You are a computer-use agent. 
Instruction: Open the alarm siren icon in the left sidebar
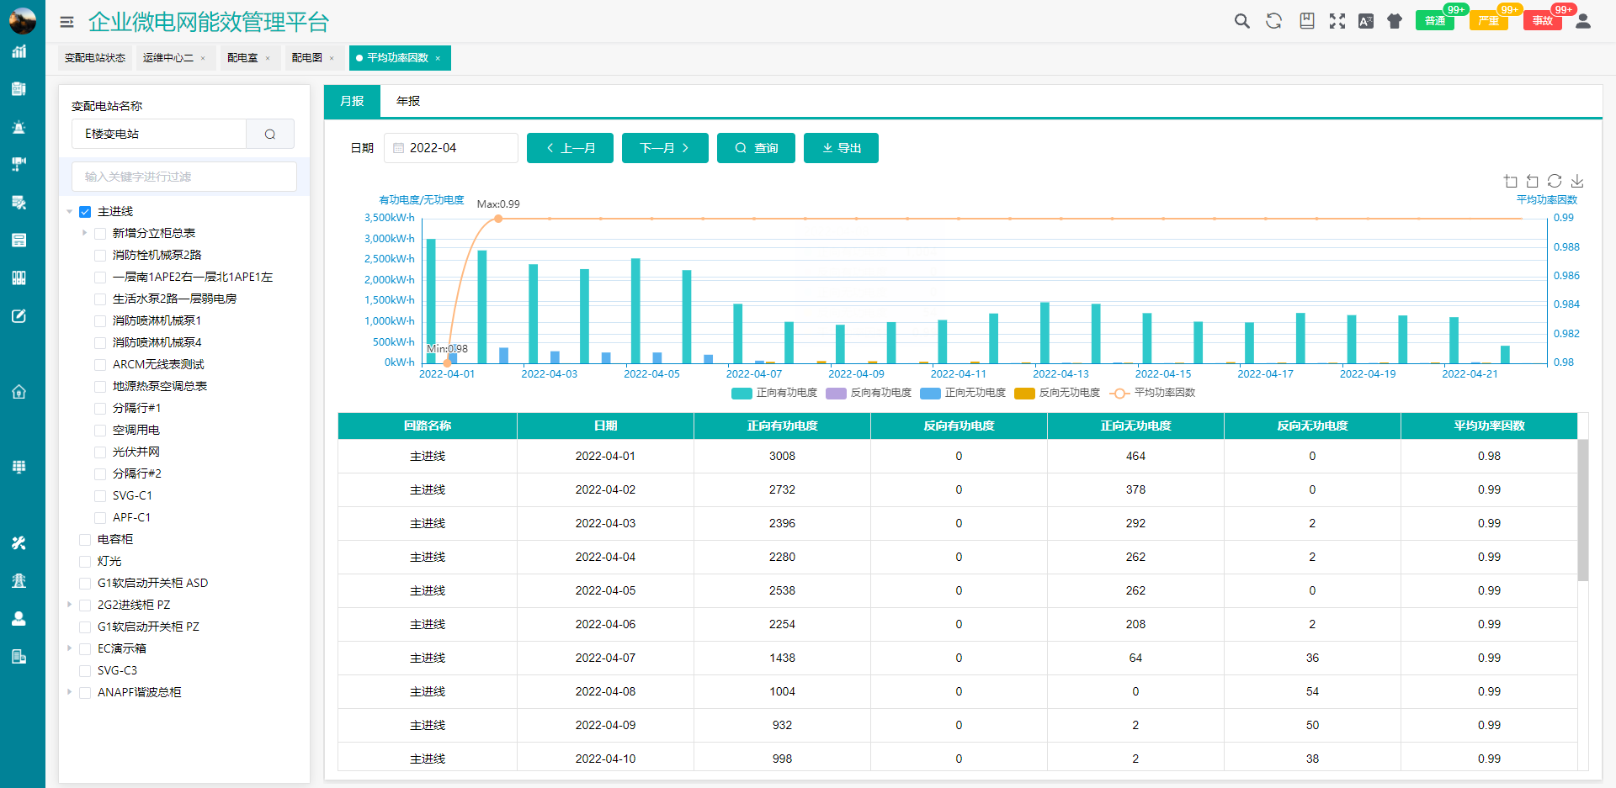click(x=19, y=127)
